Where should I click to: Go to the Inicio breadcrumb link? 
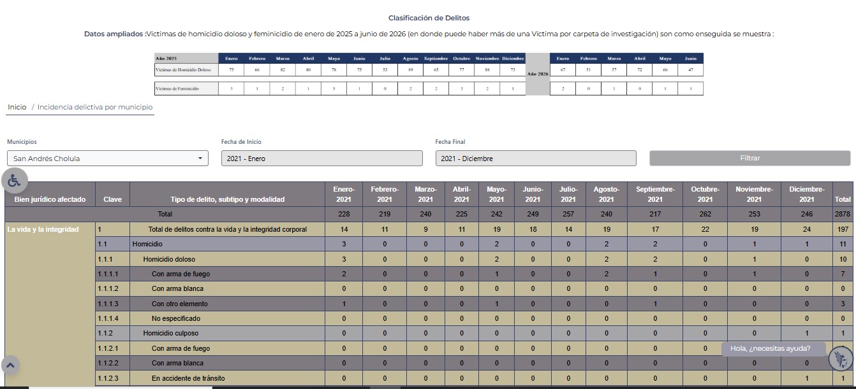click(17, 107)
